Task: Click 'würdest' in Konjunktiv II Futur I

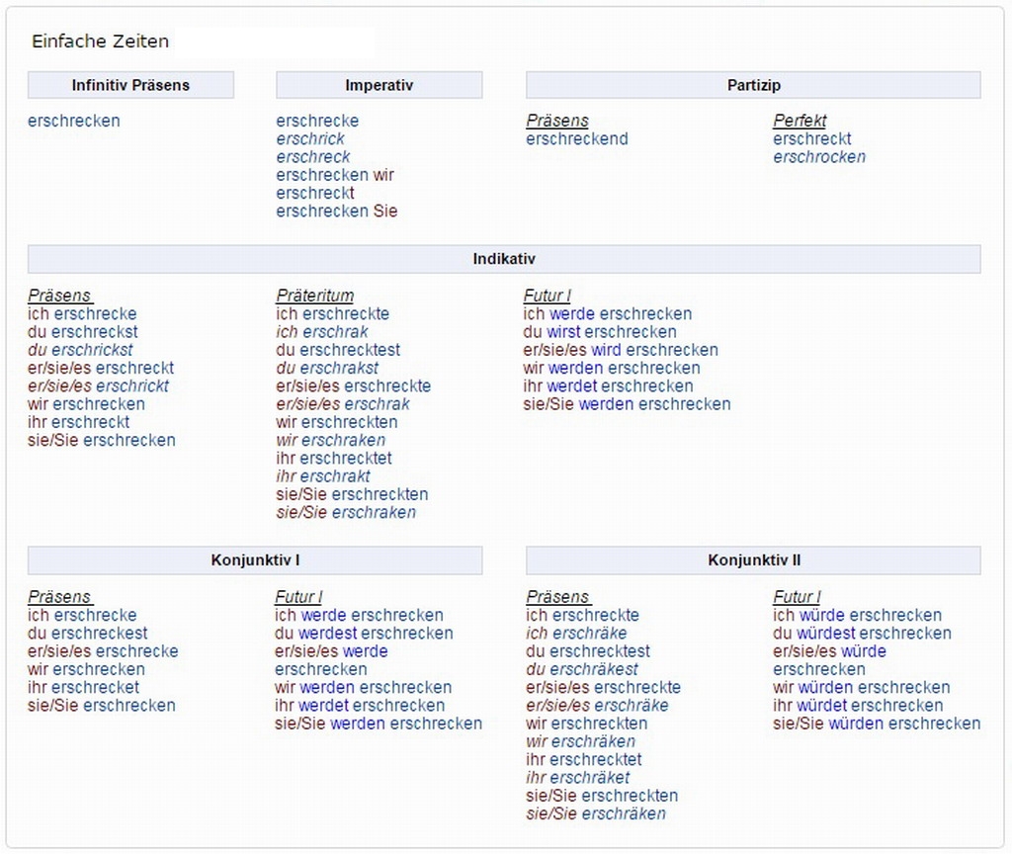Action: coord(828,633)
